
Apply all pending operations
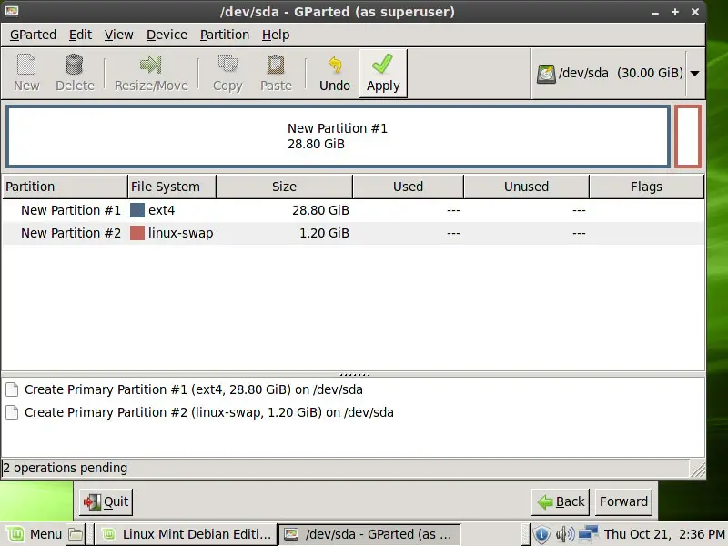click(x=383, y=74)
